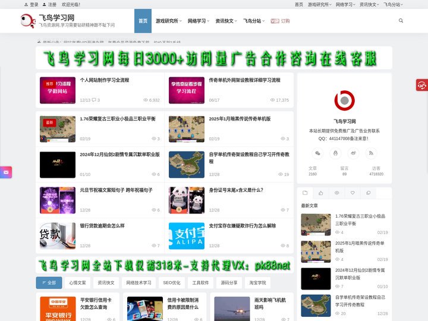428x321 pixels.
Task: Click the search magnifier icon in header
Action: coord(401,21)
